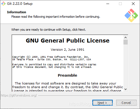
Task: Click the Git icon in the title bar
Action: (x=3, y=4)
